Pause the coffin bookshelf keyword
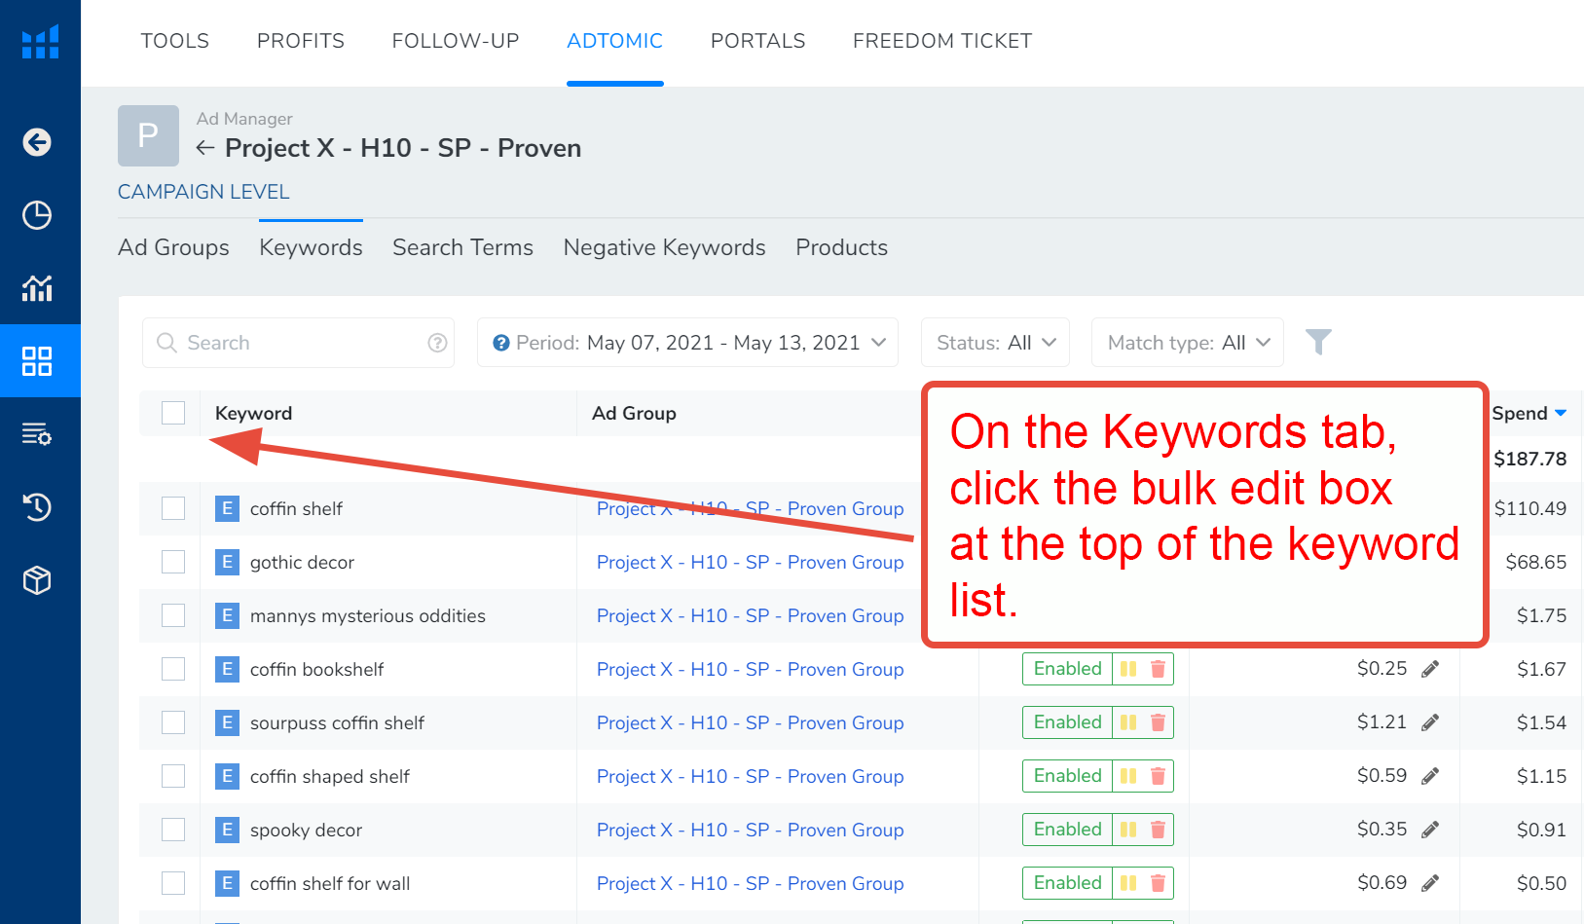Image resolution: width=1584 pixels, height=924 pixels. 1128,669
